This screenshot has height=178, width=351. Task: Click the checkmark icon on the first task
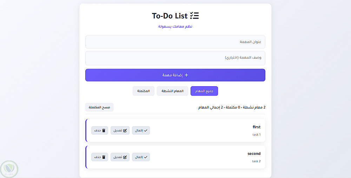[146, 131]
